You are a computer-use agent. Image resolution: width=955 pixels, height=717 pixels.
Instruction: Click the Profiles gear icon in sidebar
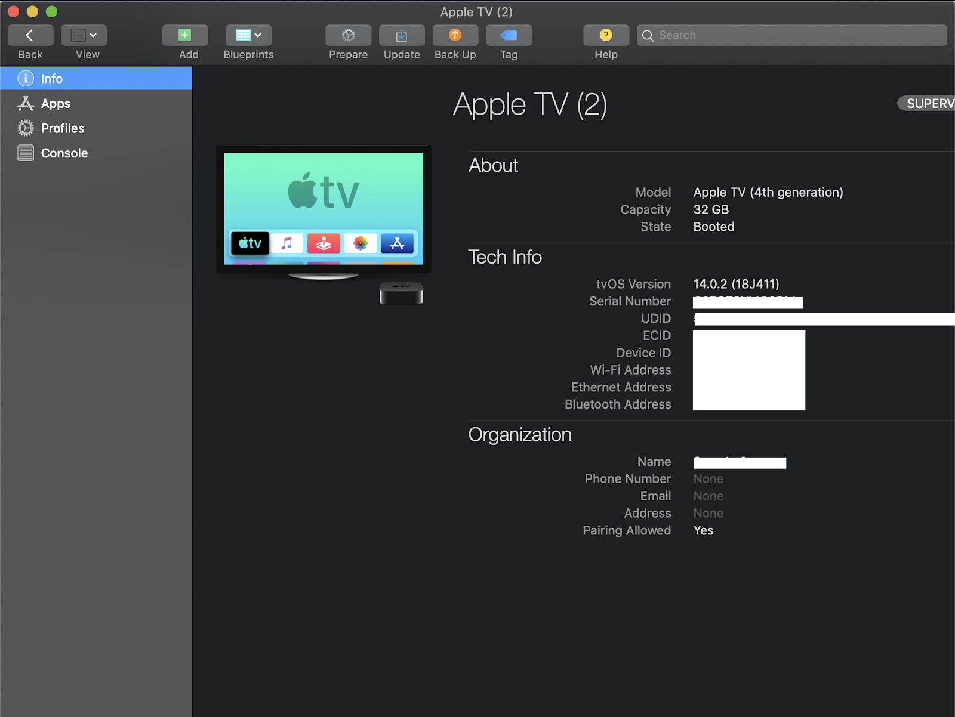point(26,128)
